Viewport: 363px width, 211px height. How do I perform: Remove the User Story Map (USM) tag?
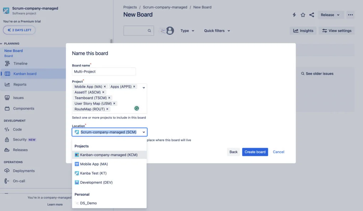pyautogui.click(x=114, y=104)
